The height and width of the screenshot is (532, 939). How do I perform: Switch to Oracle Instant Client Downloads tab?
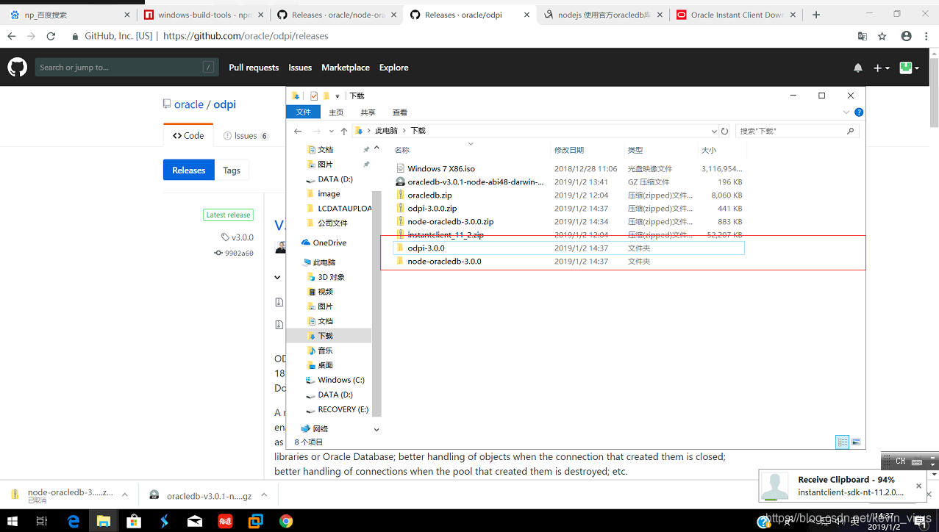click(737, 15)
